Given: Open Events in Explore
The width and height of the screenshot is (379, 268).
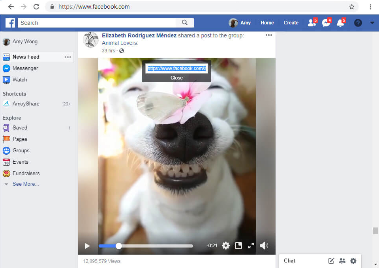Looking at the screenshot, I should tap(15, 162).
